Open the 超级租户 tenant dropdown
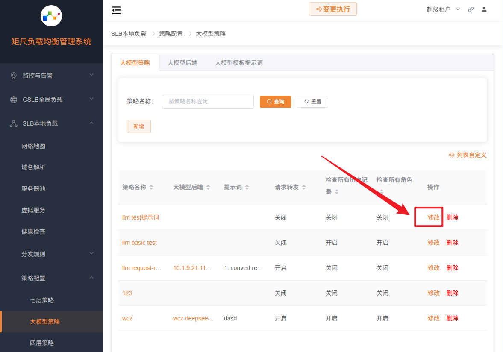503x352 pixels. pyautogui.click(x=441, y=9)
